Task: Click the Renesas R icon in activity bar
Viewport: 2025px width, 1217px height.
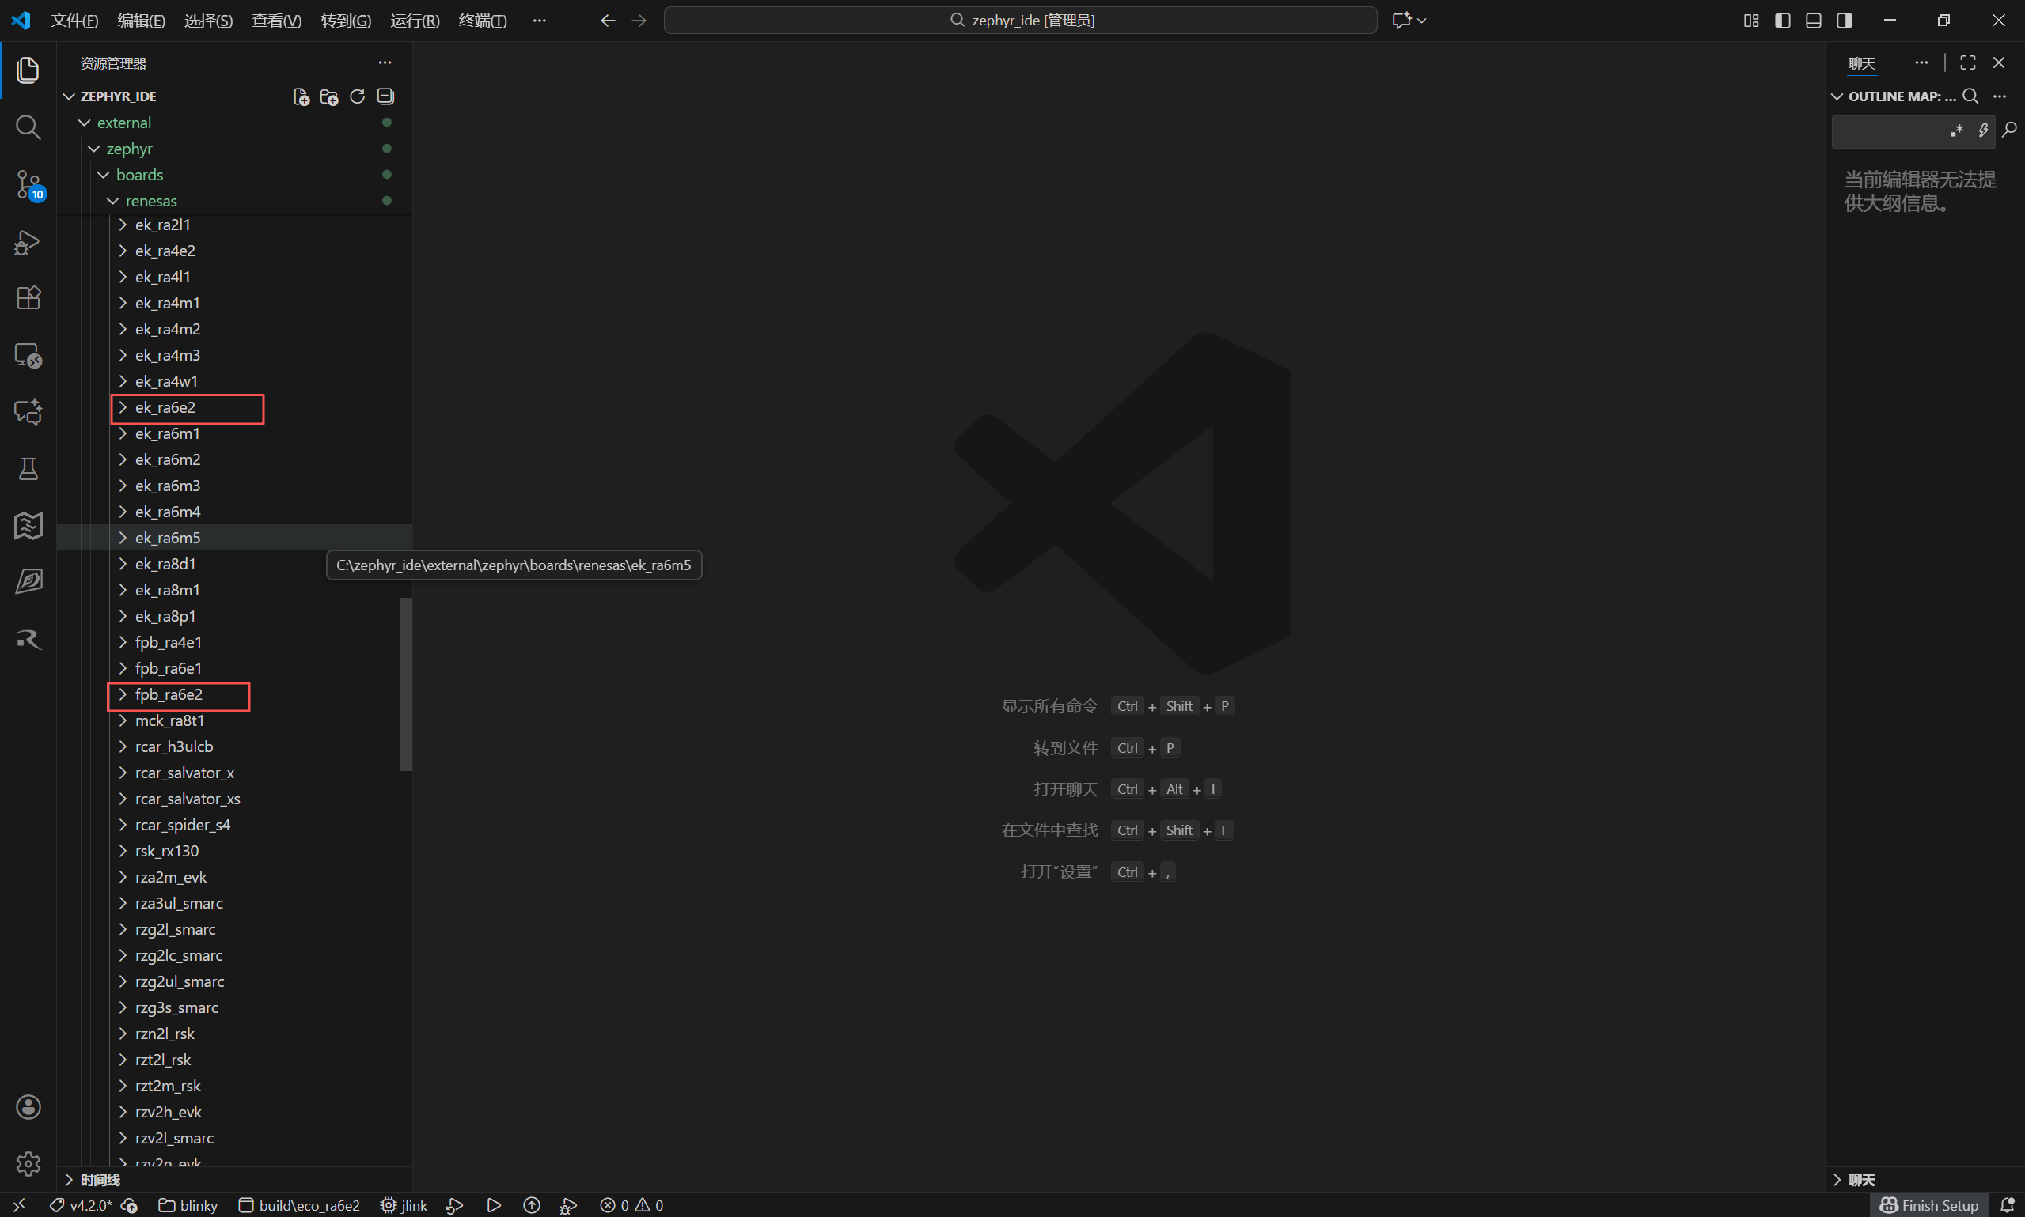Action: pos(28,640)
